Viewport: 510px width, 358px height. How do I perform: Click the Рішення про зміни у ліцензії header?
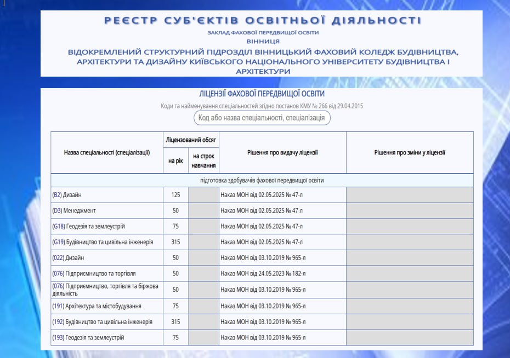point(410,153)
